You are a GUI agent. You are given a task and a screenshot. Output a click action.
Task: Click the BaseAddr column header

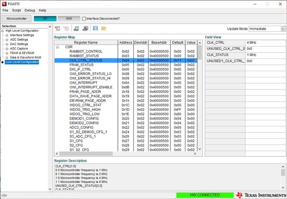159,43
